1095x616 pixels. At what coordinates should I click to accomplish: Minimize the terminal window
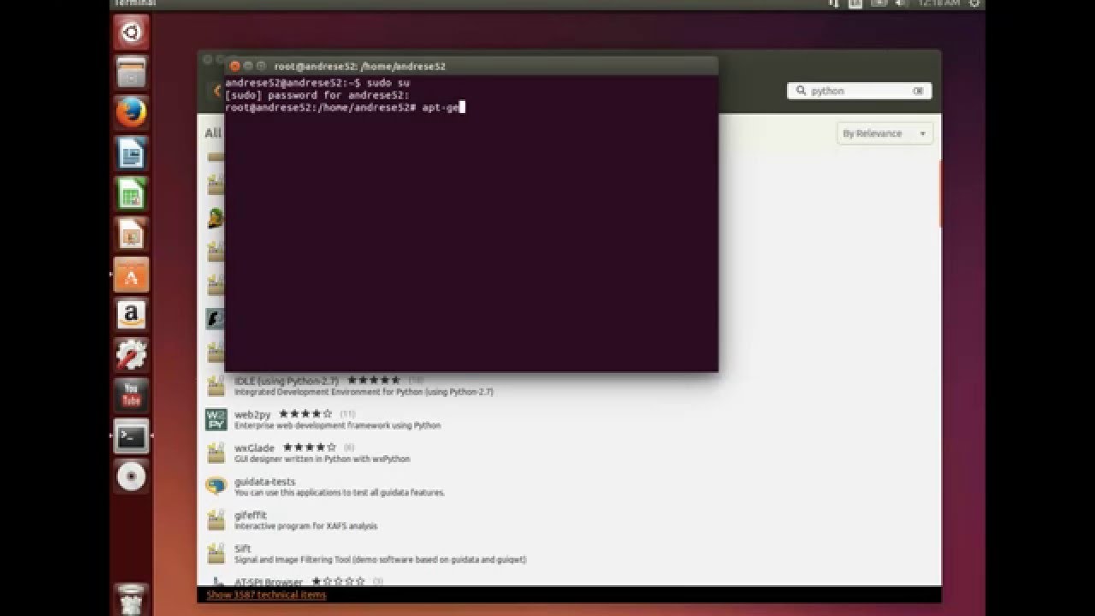249,66
